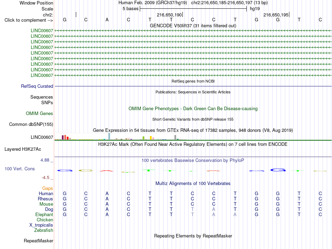Image resolution: width=332 pixels, height=249 pixels.
Task: Click the 'Layered H3K27Ac' track label
Action: (23, 149)
